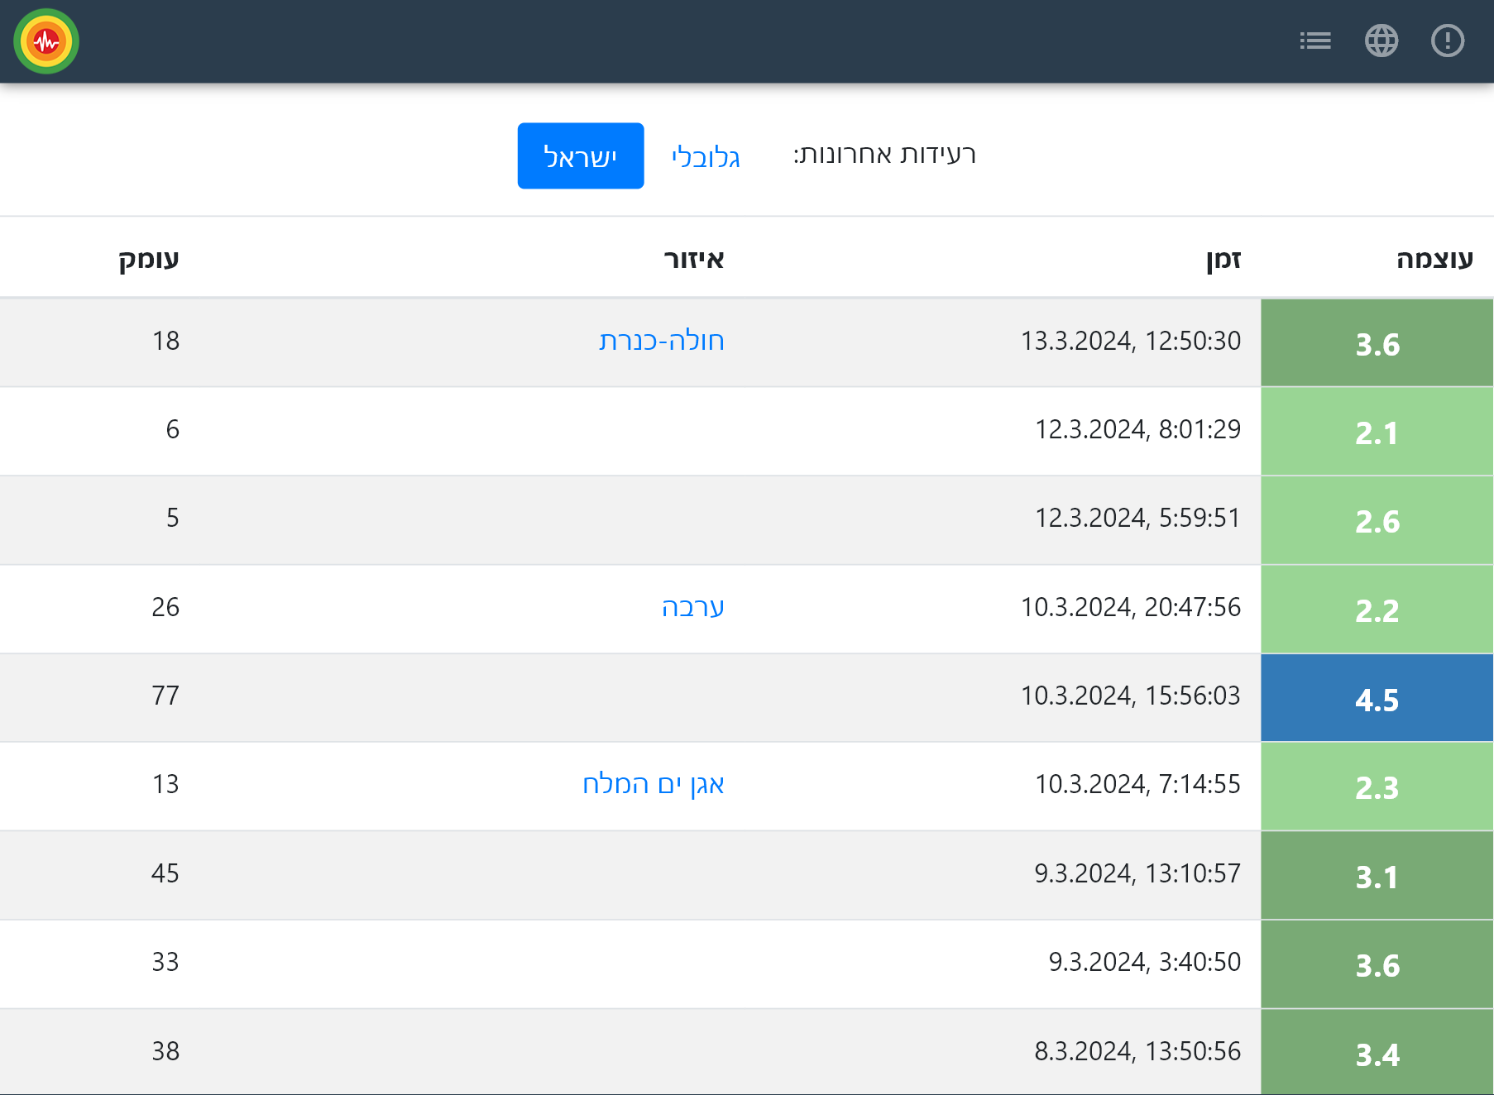Open the ערבה region link
This screenshot has width=1494, height=1095.
click(x=692, y=607)
